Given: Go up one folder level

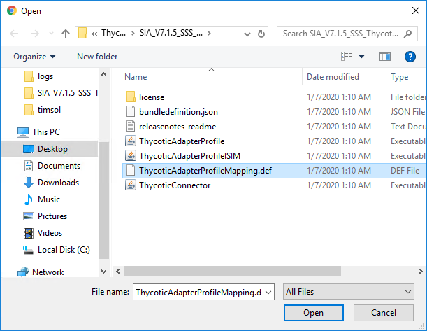Looking at the screenshot, I should 66,34.
